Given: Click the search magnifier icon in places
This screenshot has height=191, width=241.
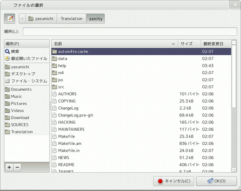Looking at the screenshot, I should click(x=7, y=51).
